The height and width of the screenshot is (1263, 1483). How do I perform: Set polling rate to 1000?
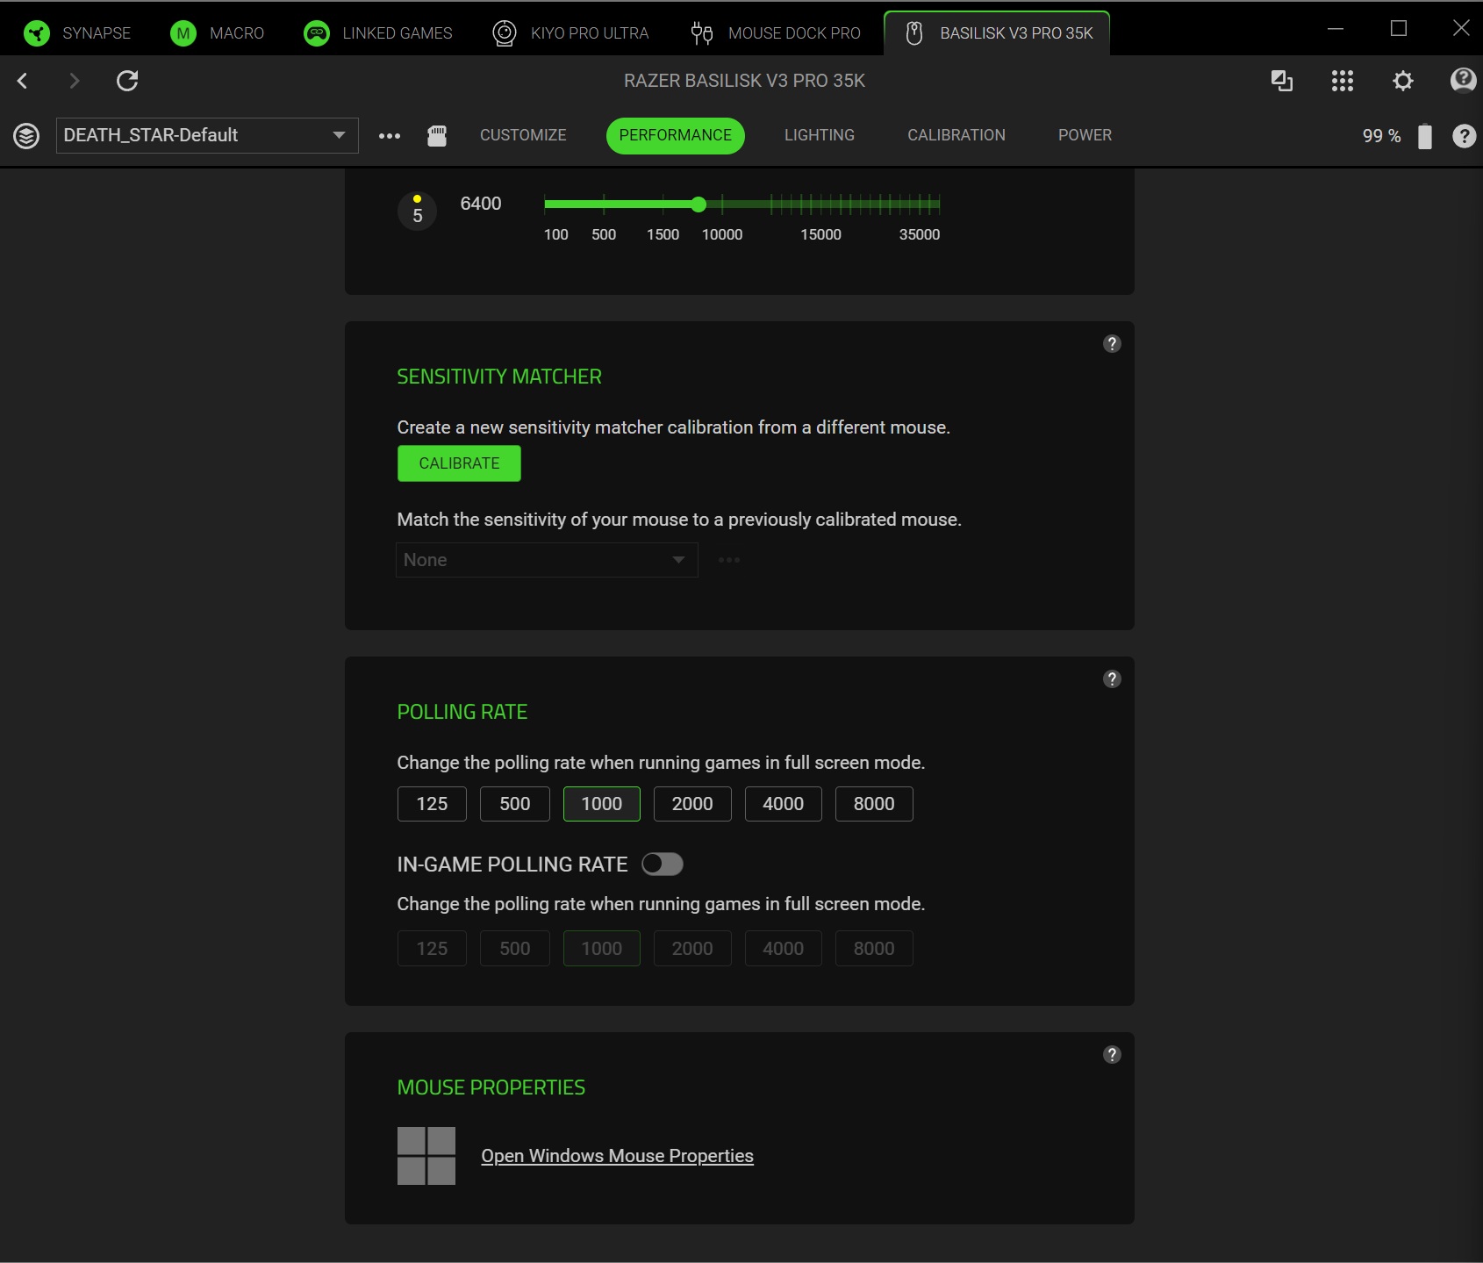(x=602, y=804)
